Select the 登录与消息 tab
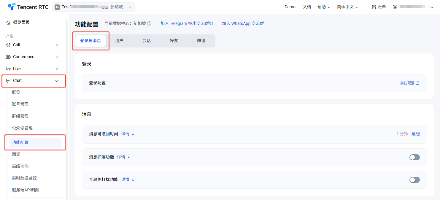The width and height of the screenshot is (440, 200). click(x=90, y=41)
